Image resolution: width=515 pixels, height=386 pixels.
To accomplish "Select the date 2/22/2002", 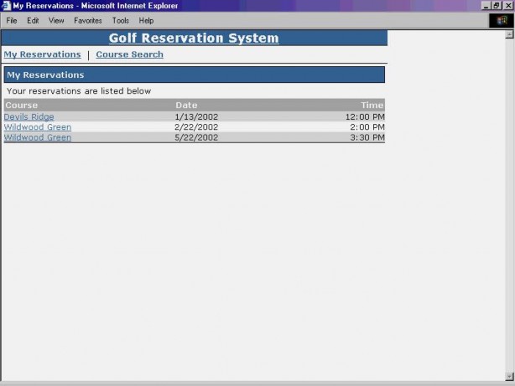I will coord(196,127).
